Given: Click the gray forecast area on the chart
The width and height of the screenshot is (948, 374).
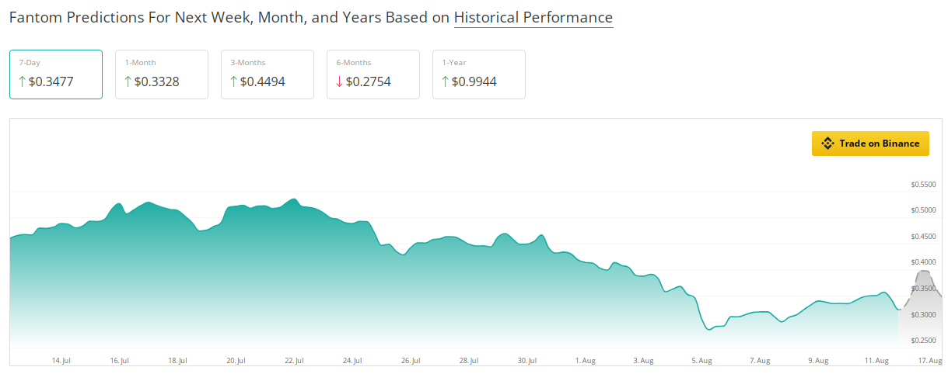Looking at the screenshot, I should pos(921,310).
